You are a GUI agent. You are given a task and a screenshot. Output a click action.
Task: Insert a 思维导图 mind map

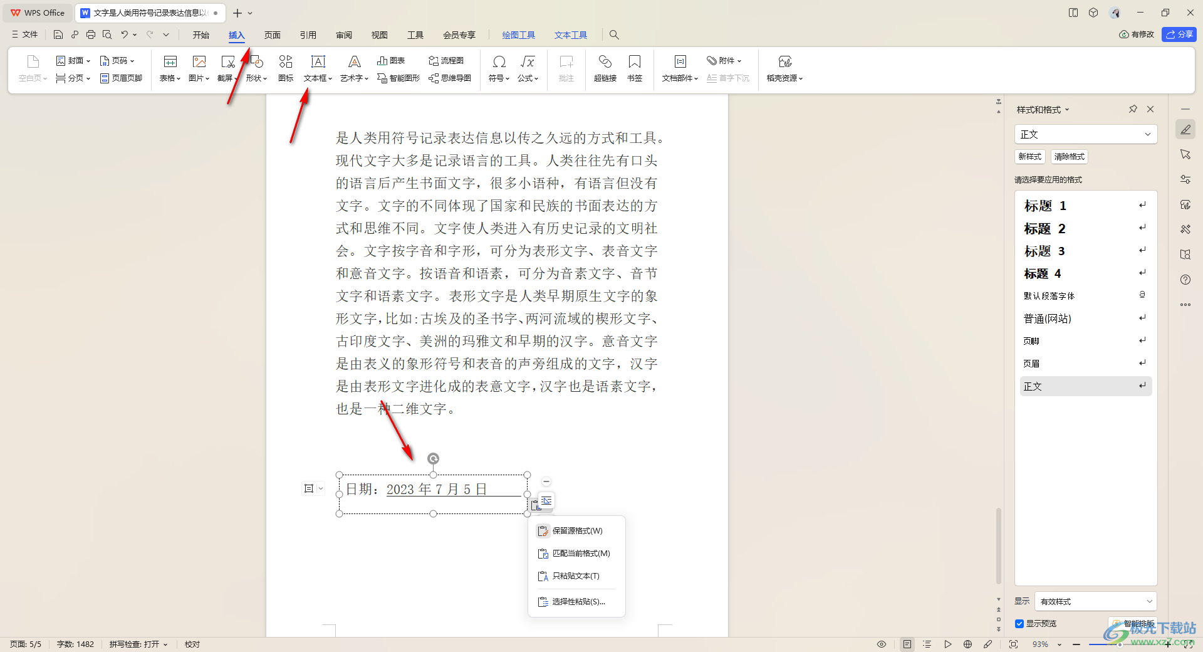450,78
